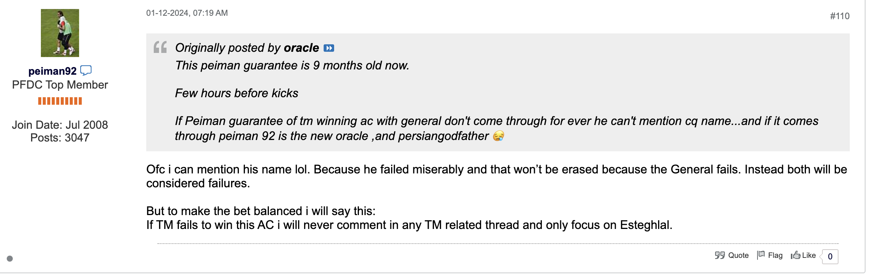Image resolution: width=870 pixels, height=274 pixels.
Task: Click the post timestamp 01-12-2024, 07:19 AM
Action: click(x=187, y=13)
